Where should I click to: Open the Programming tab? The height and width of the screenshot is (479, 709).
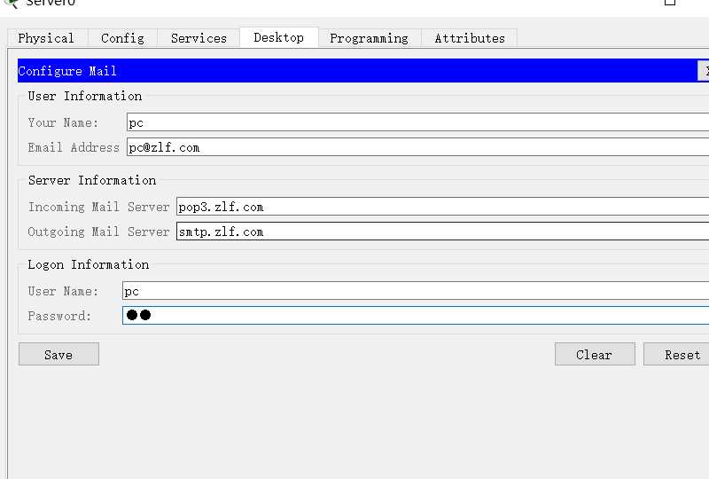click(x=370, y=38)
